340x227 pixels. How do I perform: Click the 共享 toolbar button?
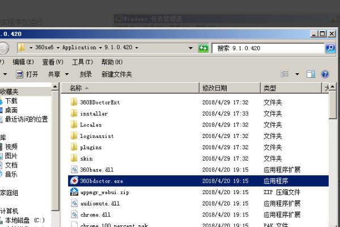click(x=54, y=74)
